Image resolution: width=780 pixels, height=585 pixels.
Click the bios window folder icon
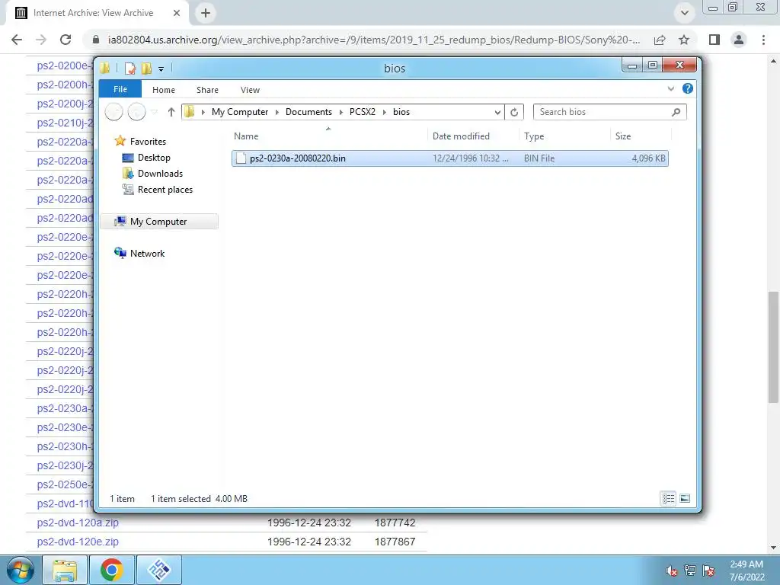tap(105, 68)
